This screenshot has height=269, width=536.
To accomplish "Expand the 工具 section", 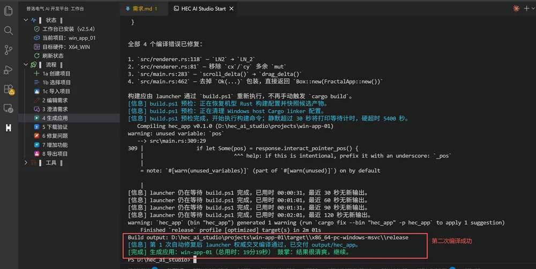I will tap(26, 163).
